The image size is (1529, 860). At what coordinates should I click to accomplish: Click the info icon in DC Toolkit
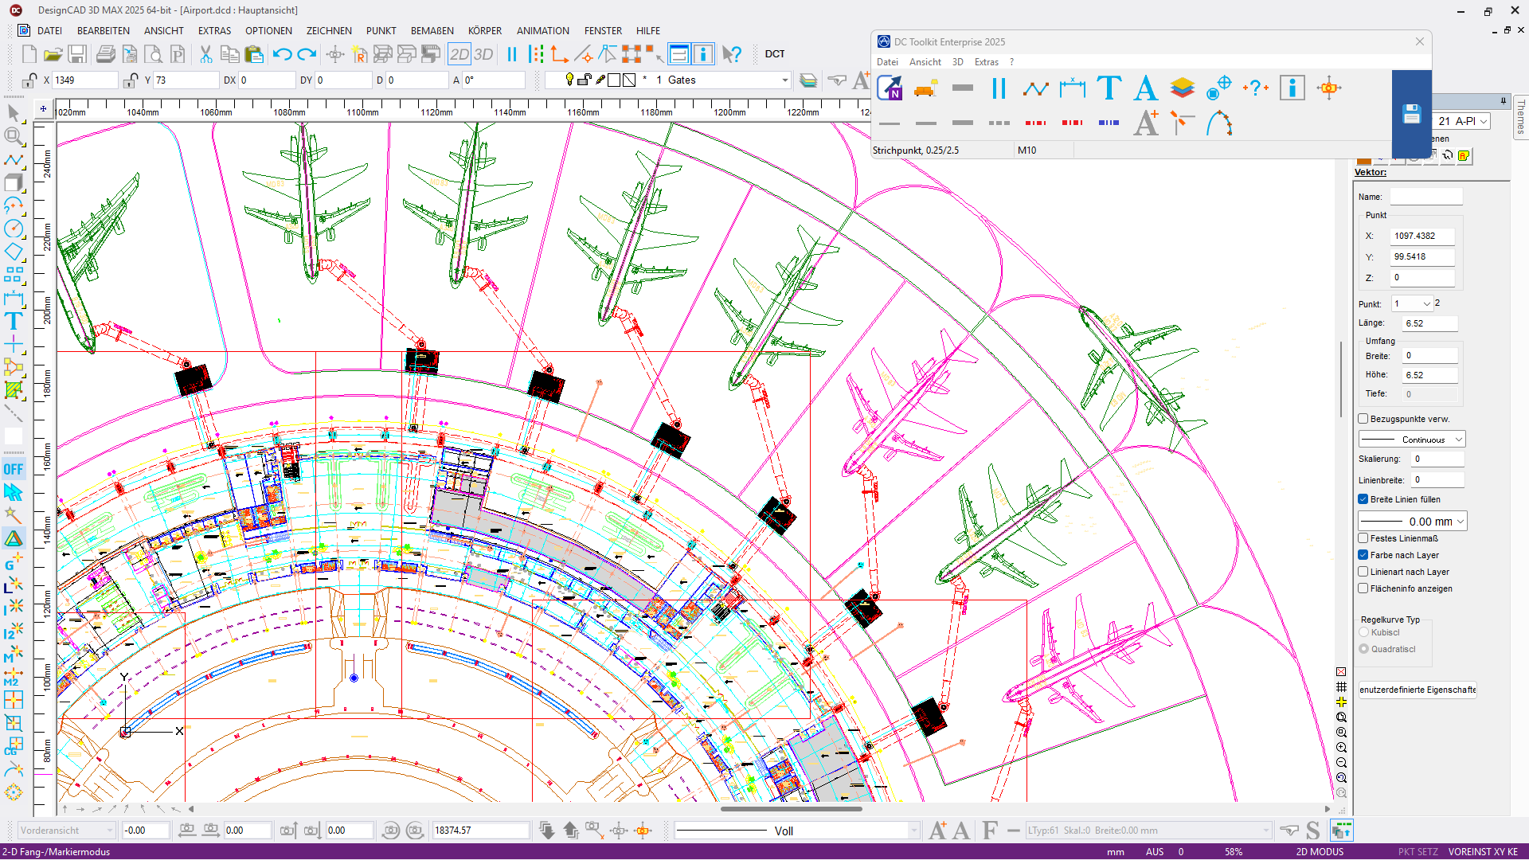click(1292, 88)
